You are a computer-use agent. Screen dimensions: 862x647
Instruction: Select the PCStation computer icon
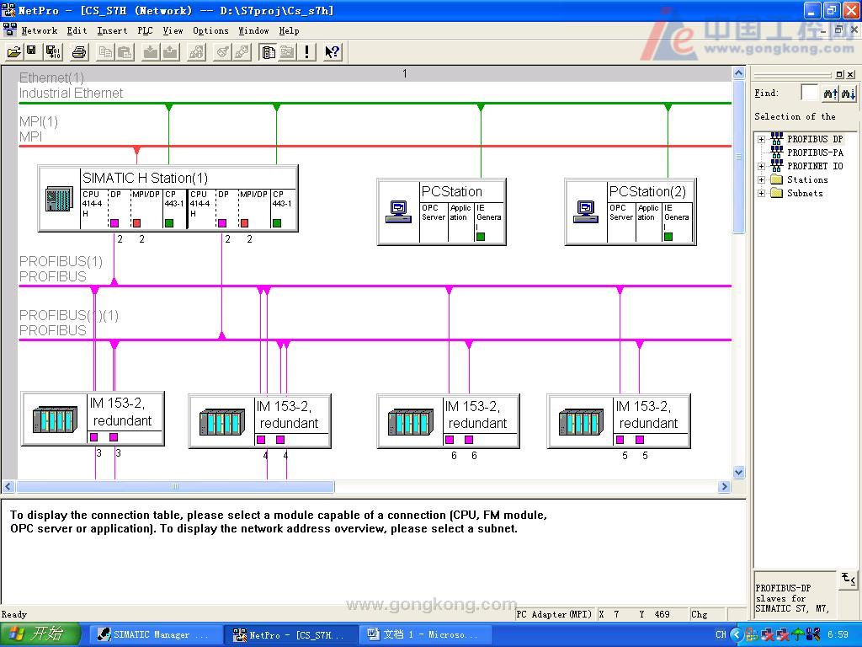398,211
